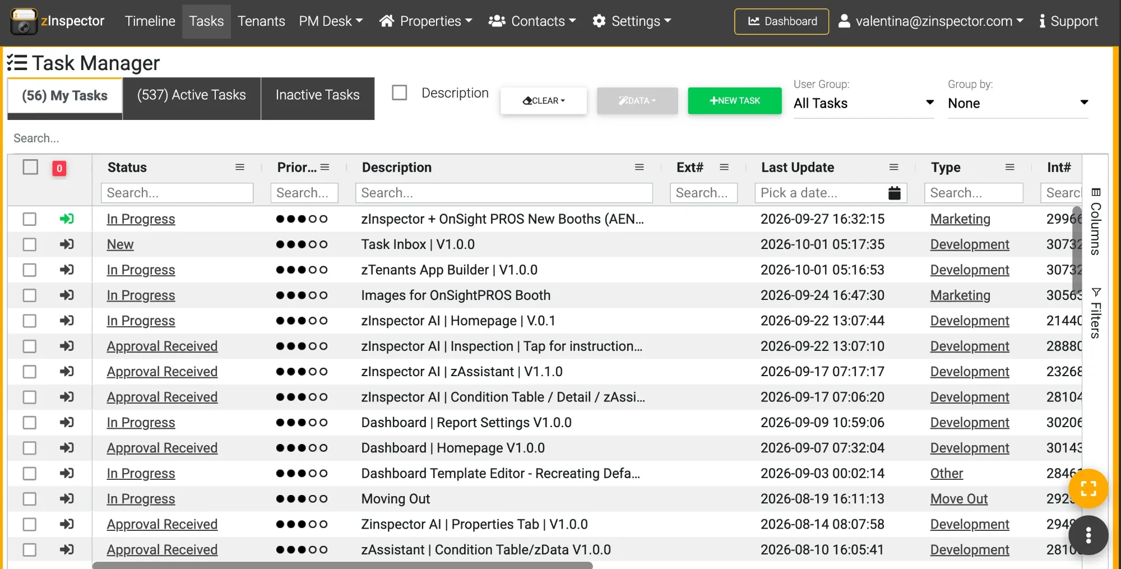This screenshot has width=1121, height=569.
Task: Click the zInspector camera logo
Action: (24, 21)
